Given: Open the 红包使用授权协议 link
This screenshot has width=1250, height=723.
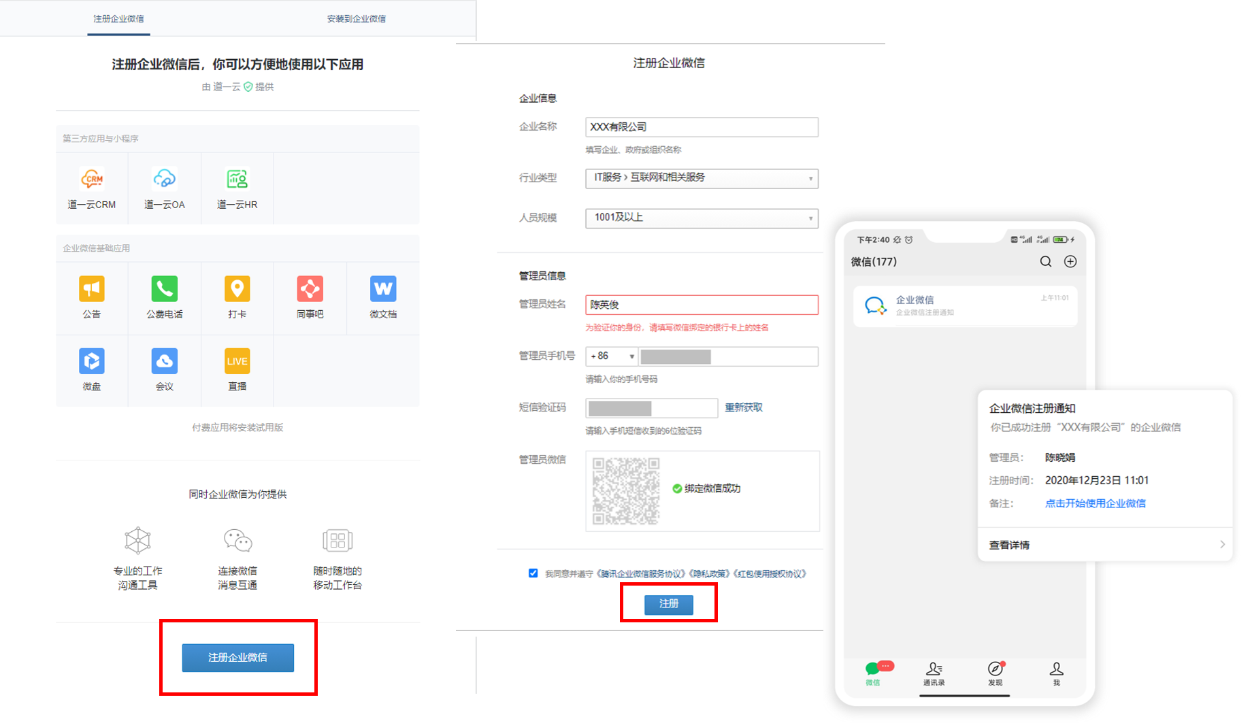Looking at the screenshot, I should 770,574.
